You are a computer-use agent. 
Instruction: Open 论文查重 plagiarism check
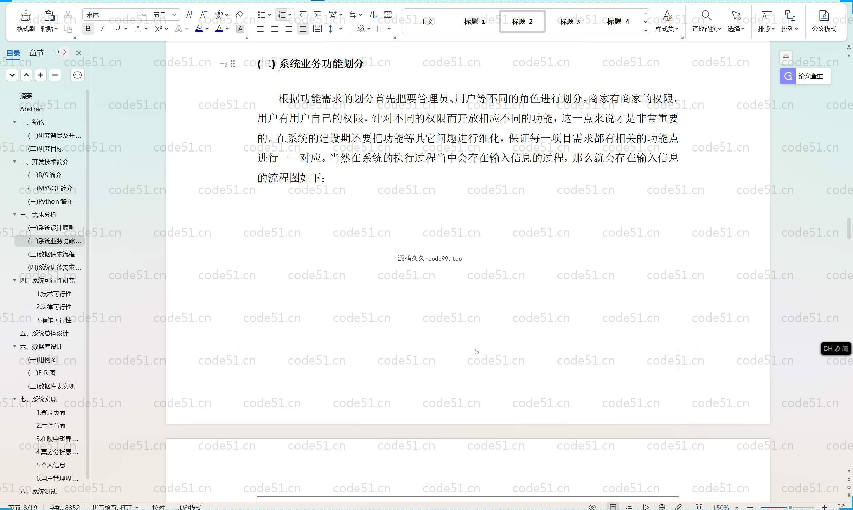tap(805, 76)
